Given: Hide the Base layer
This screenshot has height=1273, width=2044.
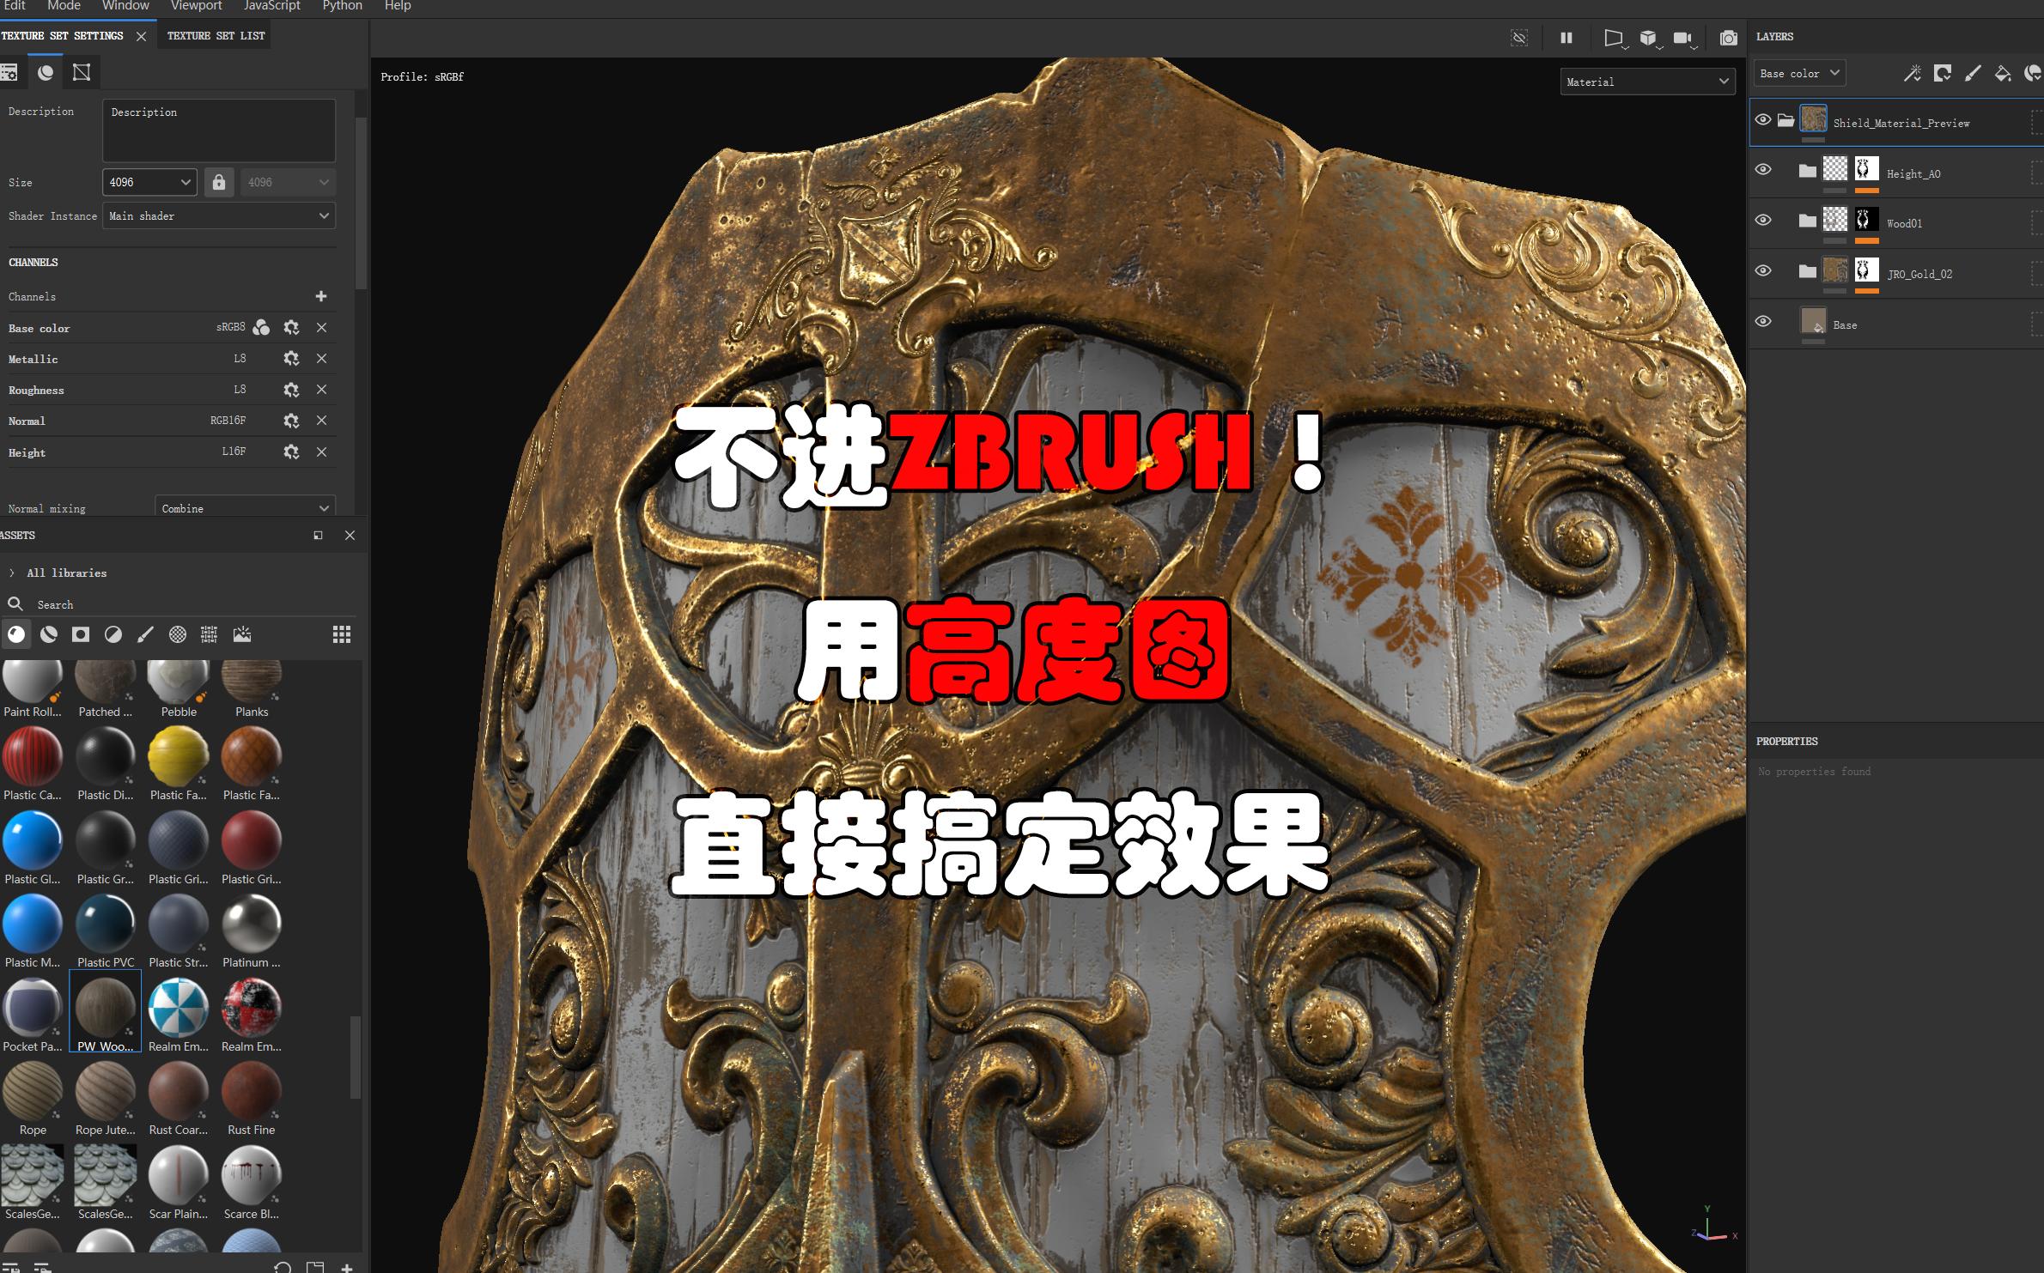Looking at the screenshot, I should pyautogui.click(x=1763, y=321).
